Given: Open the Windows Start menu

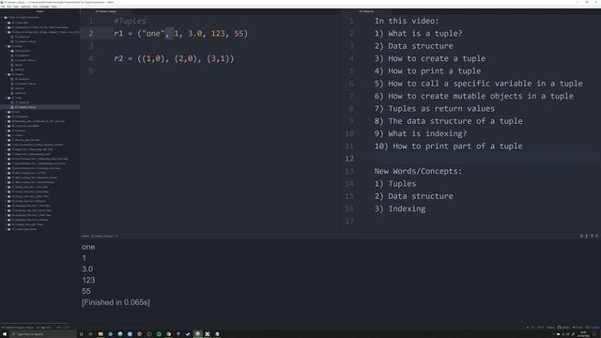Looking at the screenshot, I should pos(5,334).
